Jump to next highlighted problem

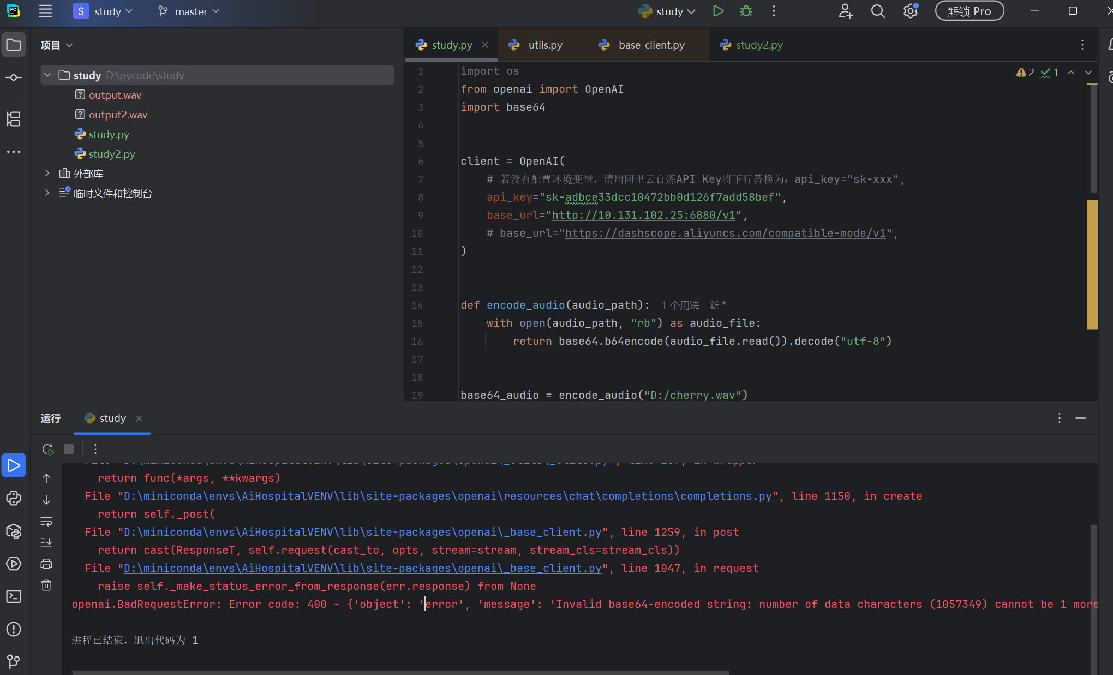tap(1088, 73)
